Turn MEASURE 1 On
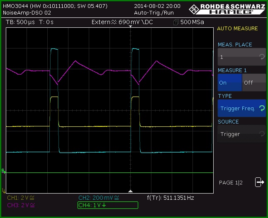 [230, 82]
